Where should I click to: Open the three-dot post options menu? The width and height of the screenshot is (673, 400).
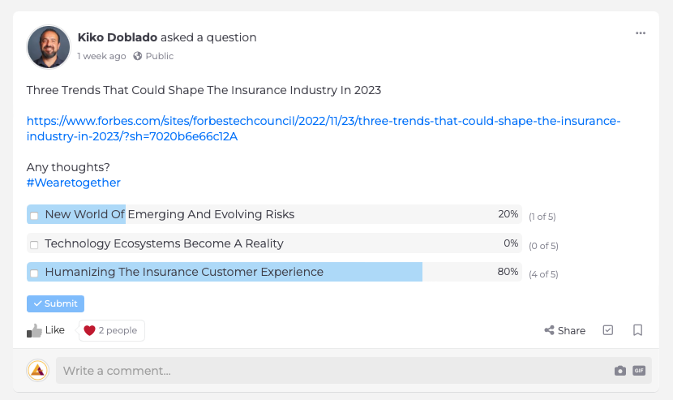click(x=641, y=33)
